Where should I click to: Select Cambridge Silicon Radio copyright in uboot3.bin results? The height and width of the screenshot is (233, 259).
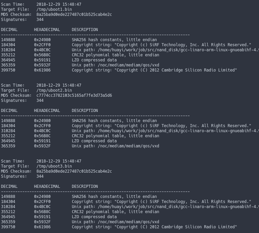[x=154, y=227]
